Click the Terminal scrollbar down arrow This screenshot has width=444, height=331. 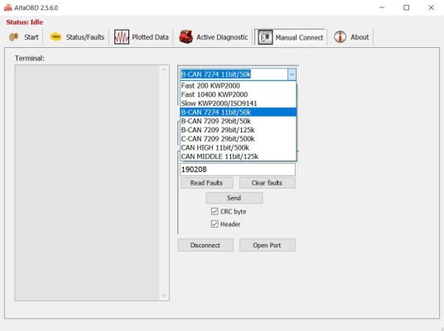(x=164, y=295)
